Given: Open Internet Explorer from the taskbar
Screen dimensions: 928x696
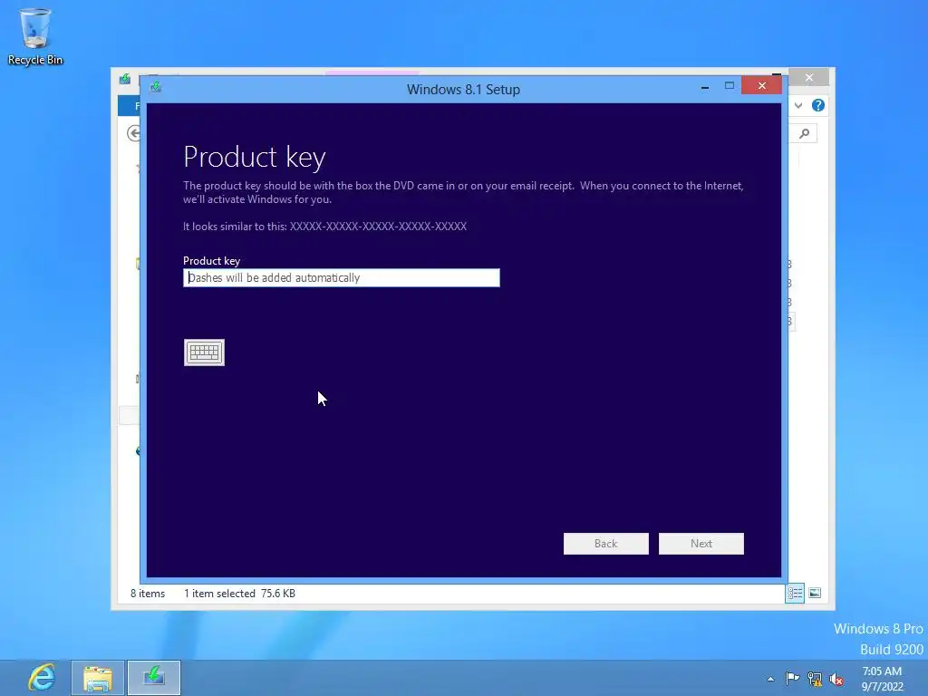Looking at the screenshot, I should (x=42, y=678).
